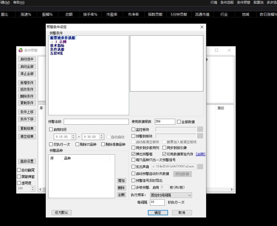Click the 取消 button

(182, 212)
